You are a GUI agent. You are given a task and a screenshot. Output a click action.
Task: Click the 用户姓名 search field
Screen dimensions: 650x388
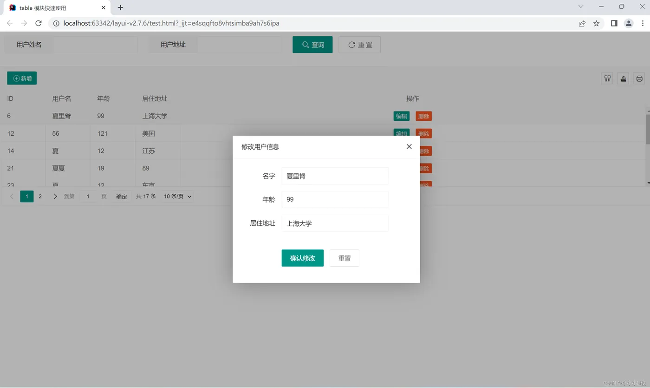95,45
